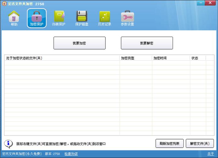Close the 宏杰文件夹加密 window
218x158 pixels.
210,3
